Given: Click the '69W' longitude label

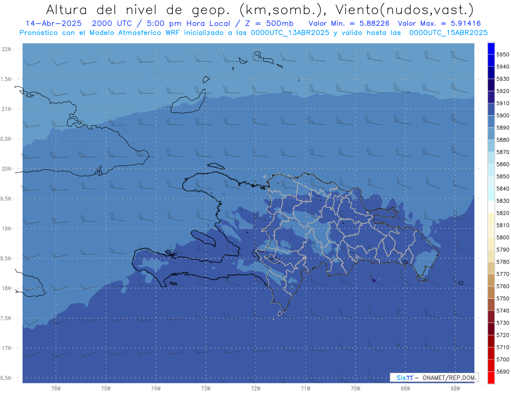Looking at the screenshot, I should [x=405, y=388].
